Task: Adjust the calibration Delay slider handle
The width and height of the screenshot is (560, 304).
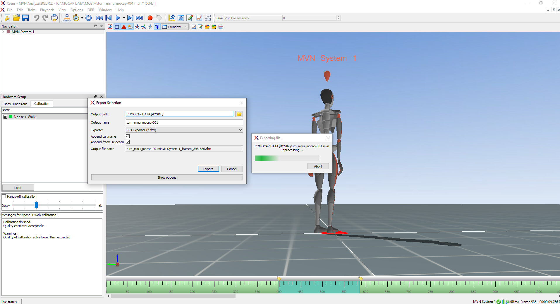Action: tap(36, 205)
